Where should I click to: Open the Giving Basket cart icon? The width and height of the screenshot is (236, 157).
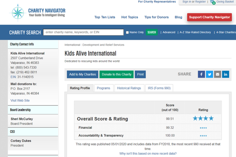pyautogui.click(x=213, y=2)
